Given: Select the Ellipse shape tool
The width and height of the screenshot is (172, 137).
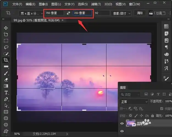Looking at the screenshot, I should tap(6, 125).
